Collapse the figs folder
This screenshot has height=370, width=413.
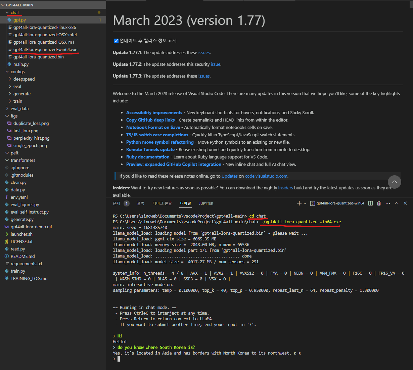click(7, 116)
